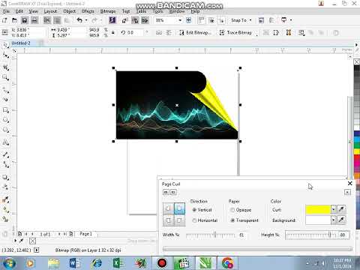
Task: Select the Parallel Dimension tool
Action: click(x=5, y=154)
